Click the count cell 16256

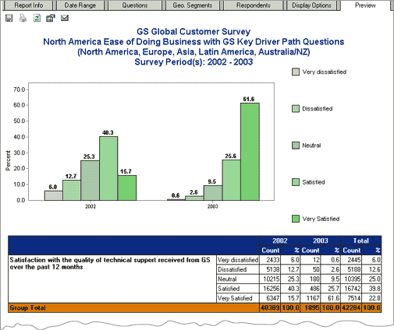[x=270, y=289]
